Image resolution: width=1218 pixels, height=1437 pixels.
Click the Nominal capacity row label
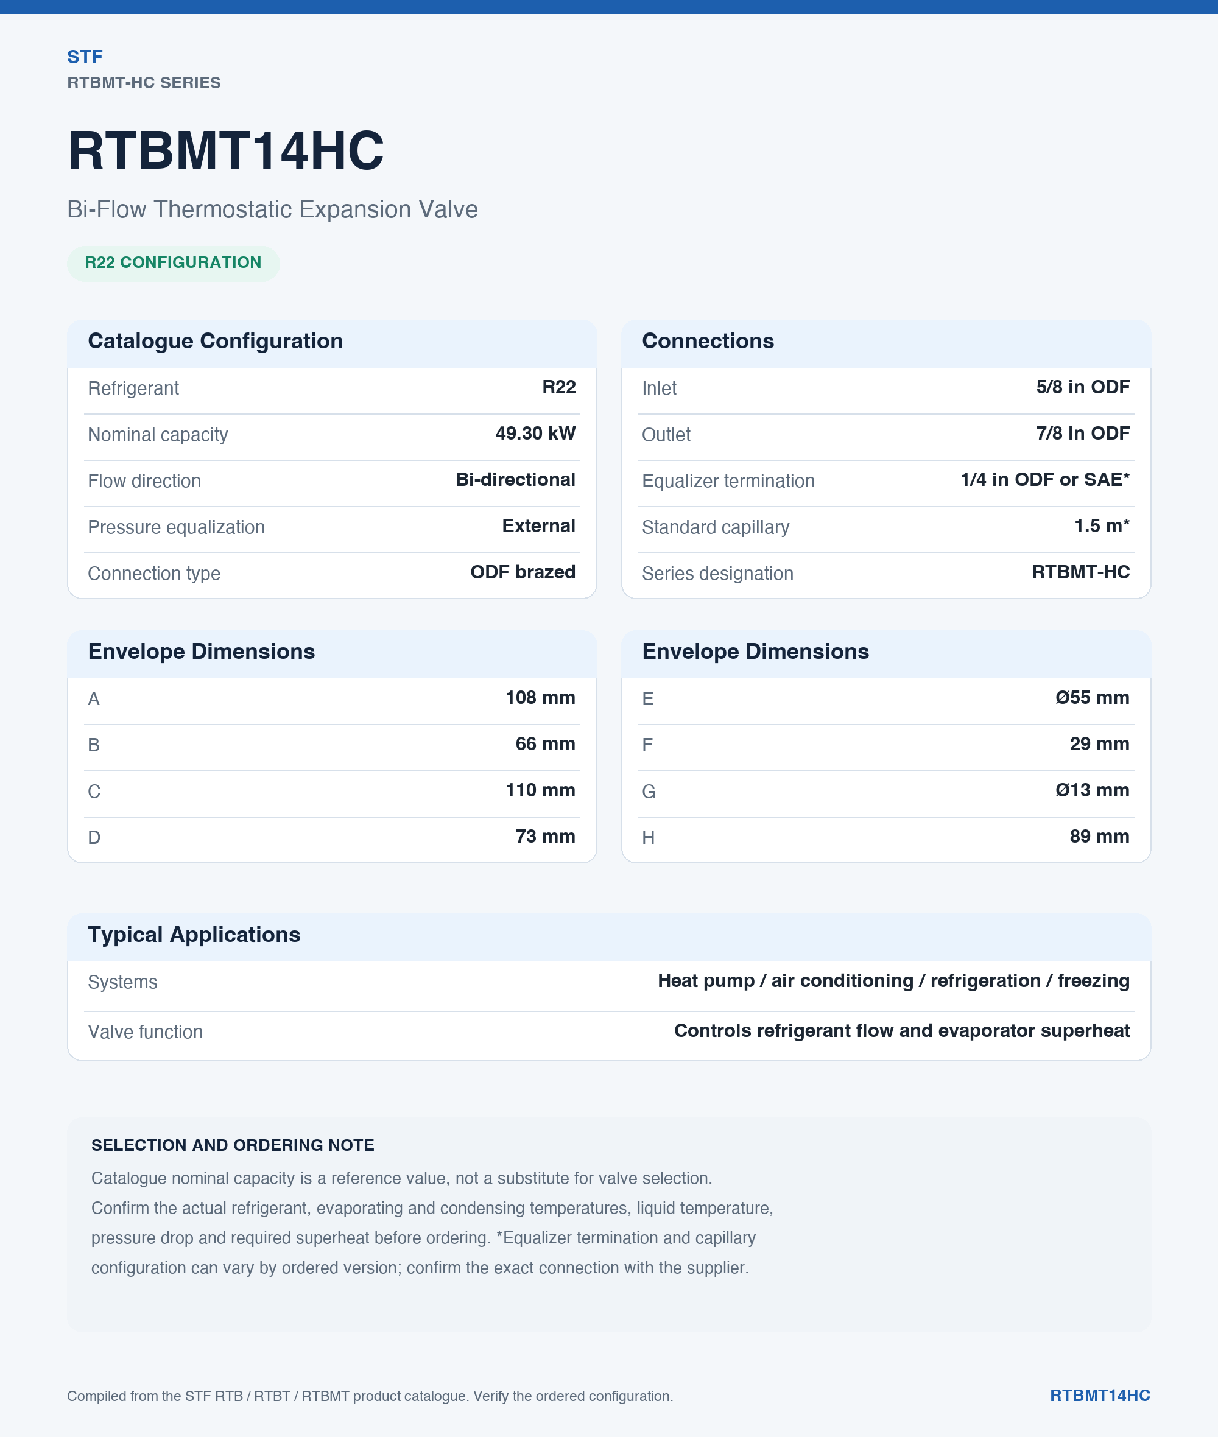158,435
